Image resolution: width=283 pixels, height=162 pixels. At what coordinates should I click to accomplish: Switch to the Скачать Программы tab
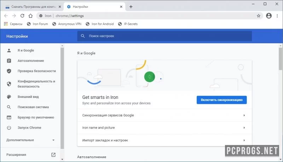[32, 7]
